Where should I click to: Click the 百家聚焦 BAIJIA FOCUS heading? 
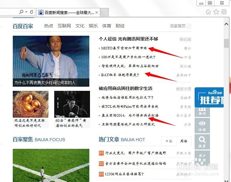[39, 140]
